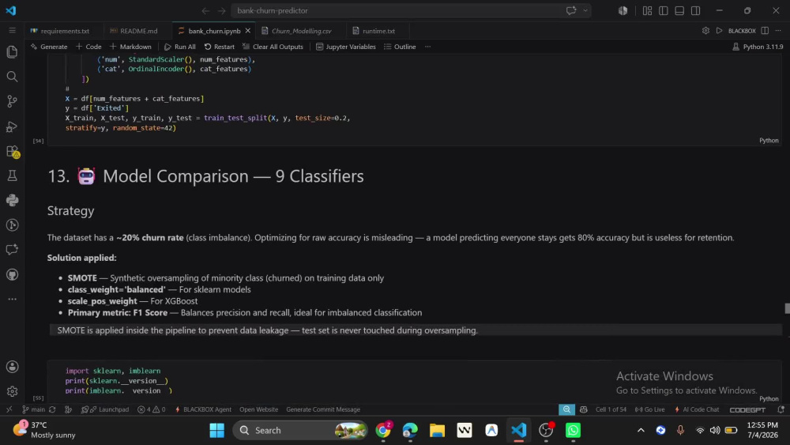The width and height of the screenshot is (790, 445).
Task: Click Generate Commit Message in status bar
Action: [323, 409]
